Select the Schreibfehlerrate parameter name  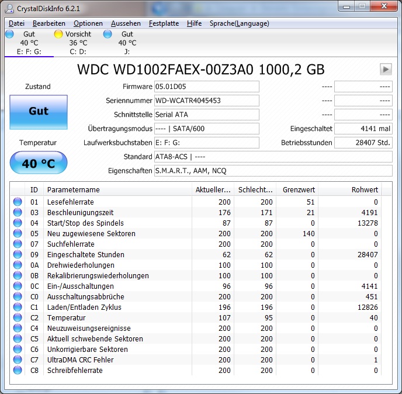tap(75, 371)
